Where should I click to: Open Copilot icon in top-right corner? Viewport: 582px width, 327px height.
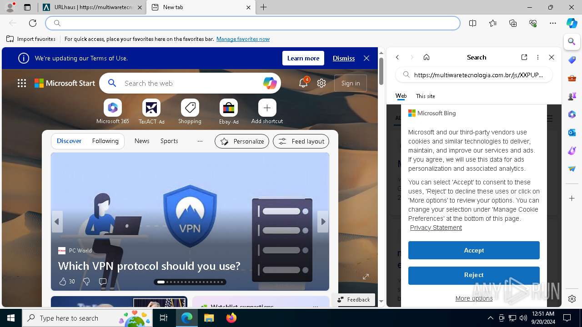tap(572, 23)
